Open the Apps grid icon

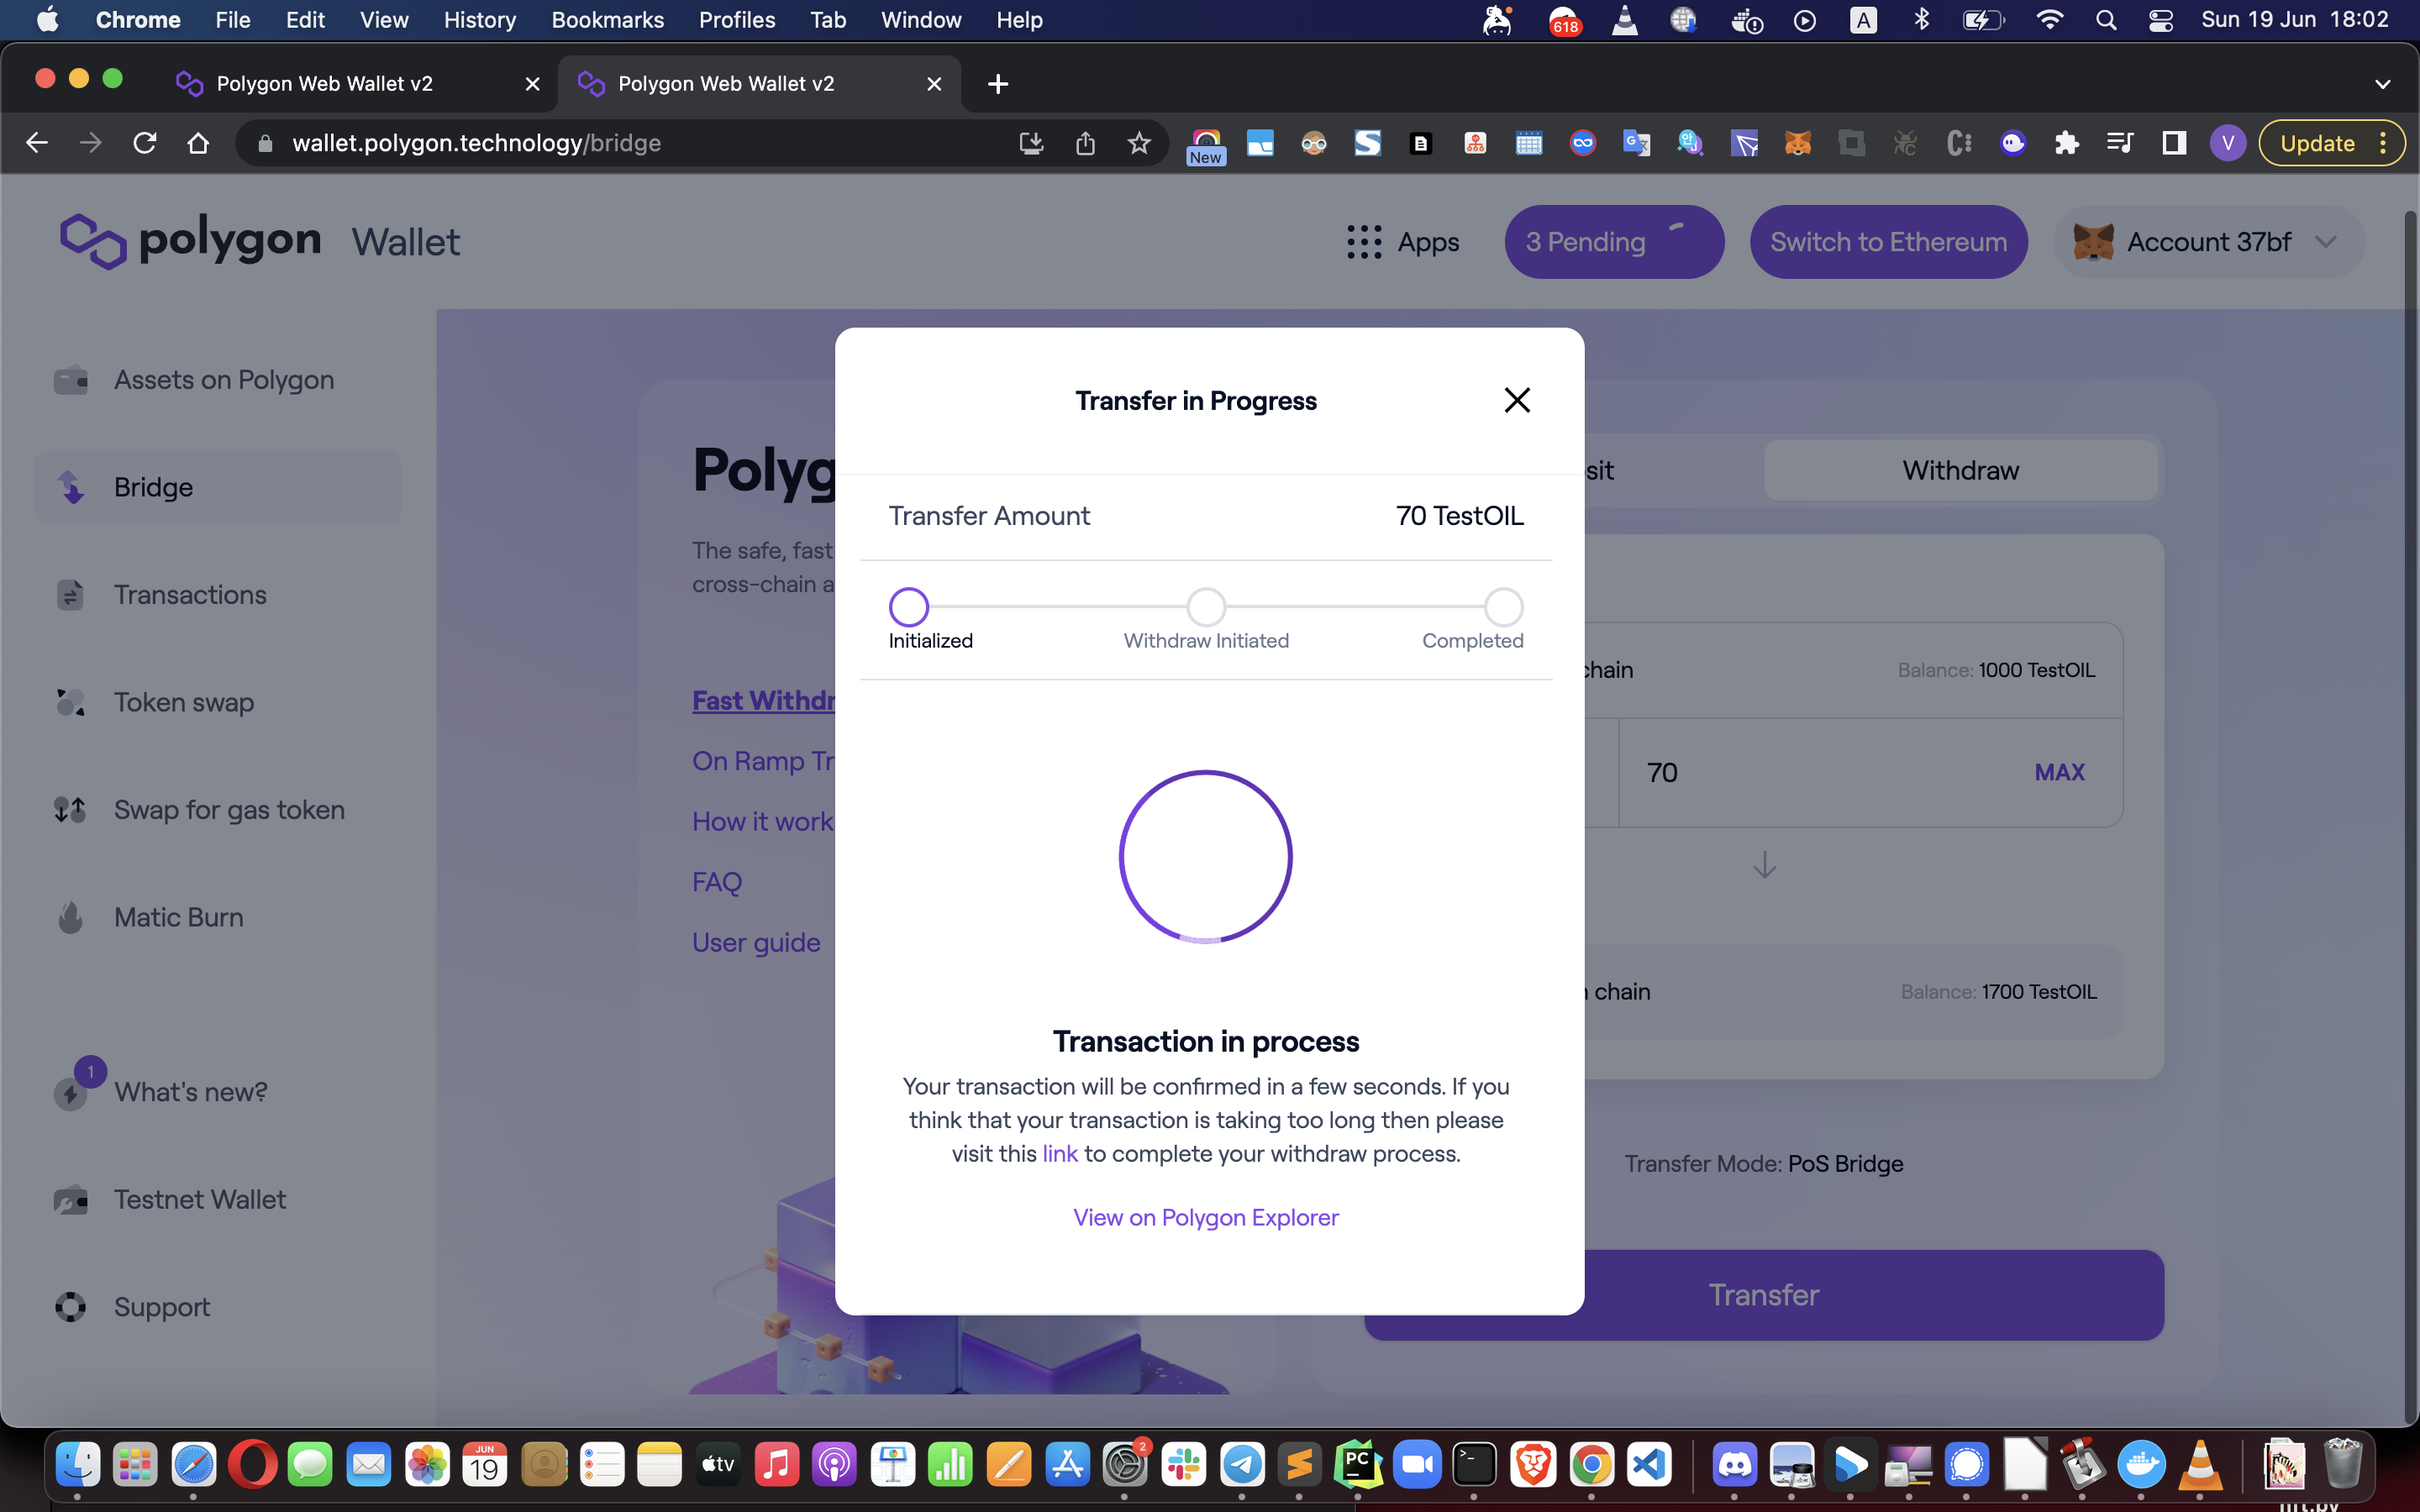[x=1363, y=242]
